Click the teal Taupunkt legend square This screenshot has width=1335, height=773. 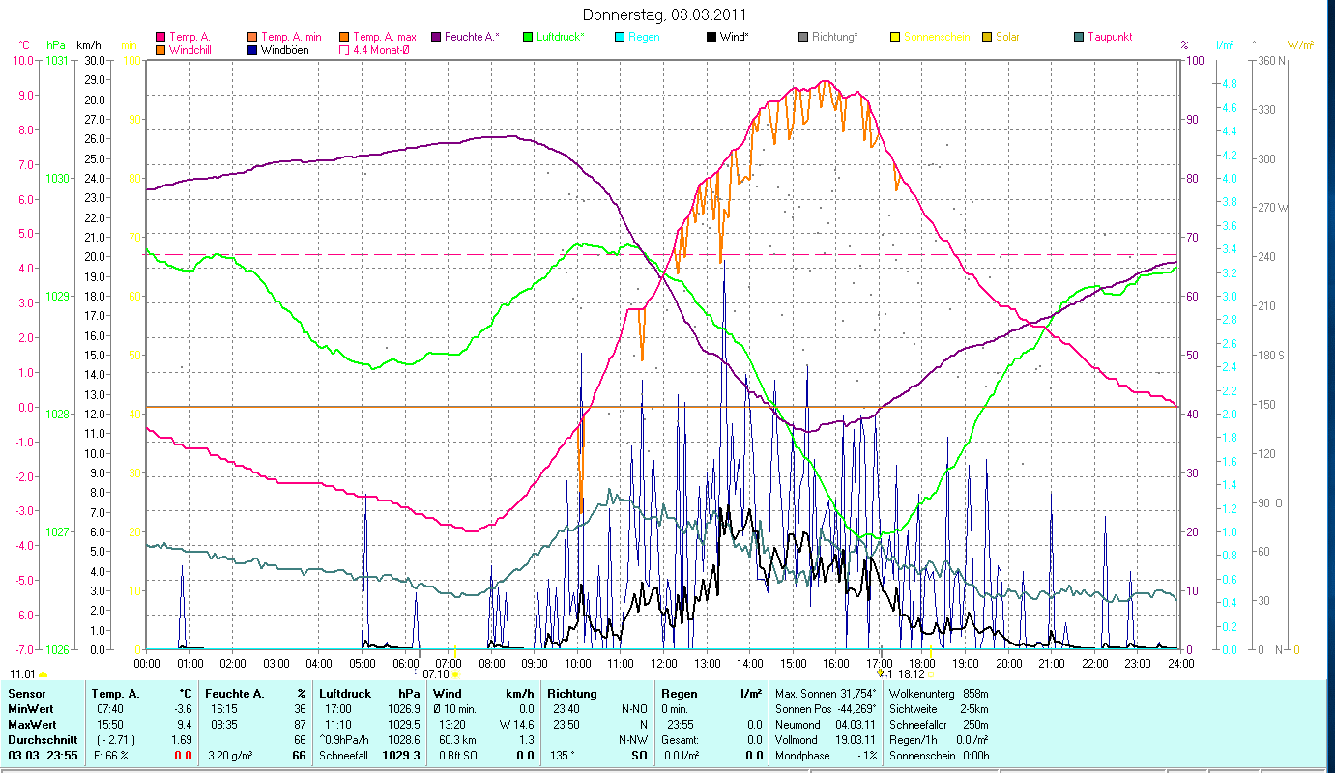[1079, 37]
